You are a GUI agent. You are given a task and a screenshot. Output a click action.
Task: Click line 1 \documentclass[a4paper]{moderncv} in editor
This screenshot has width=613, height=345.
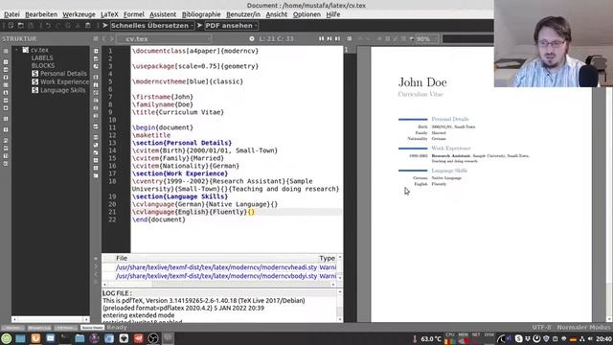(x=195, y=51)
